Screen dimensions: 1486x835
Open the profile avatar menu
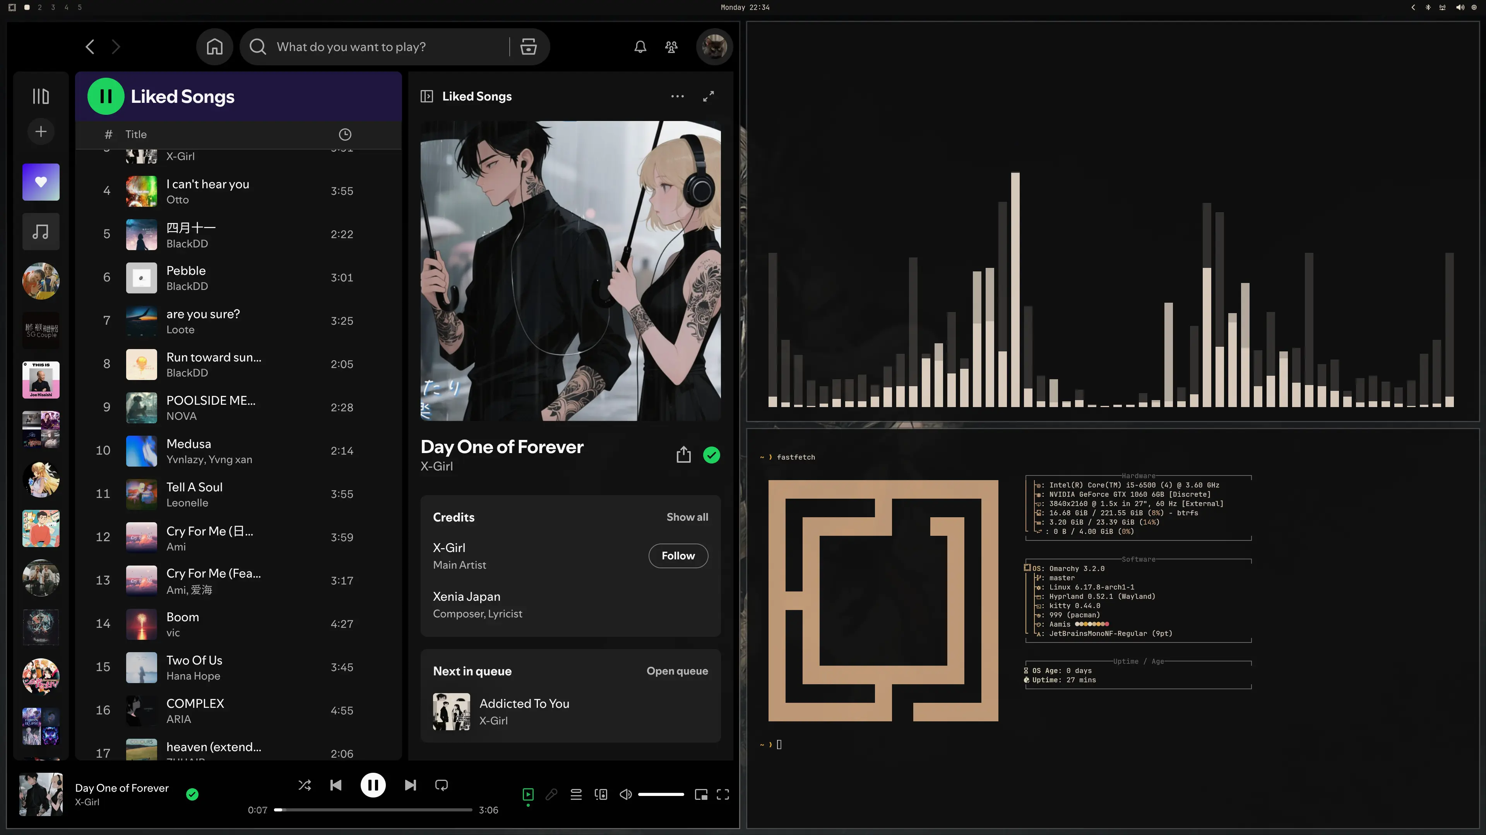(714, 47)
